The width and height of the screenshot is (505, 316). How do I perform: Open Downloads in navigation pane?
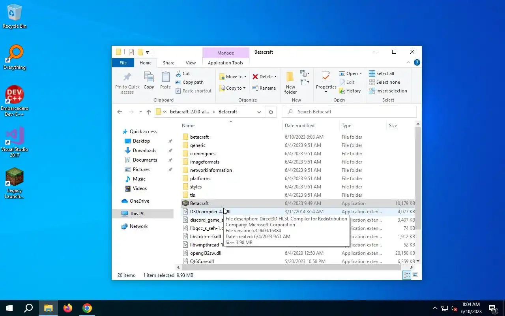click(144, 150)
